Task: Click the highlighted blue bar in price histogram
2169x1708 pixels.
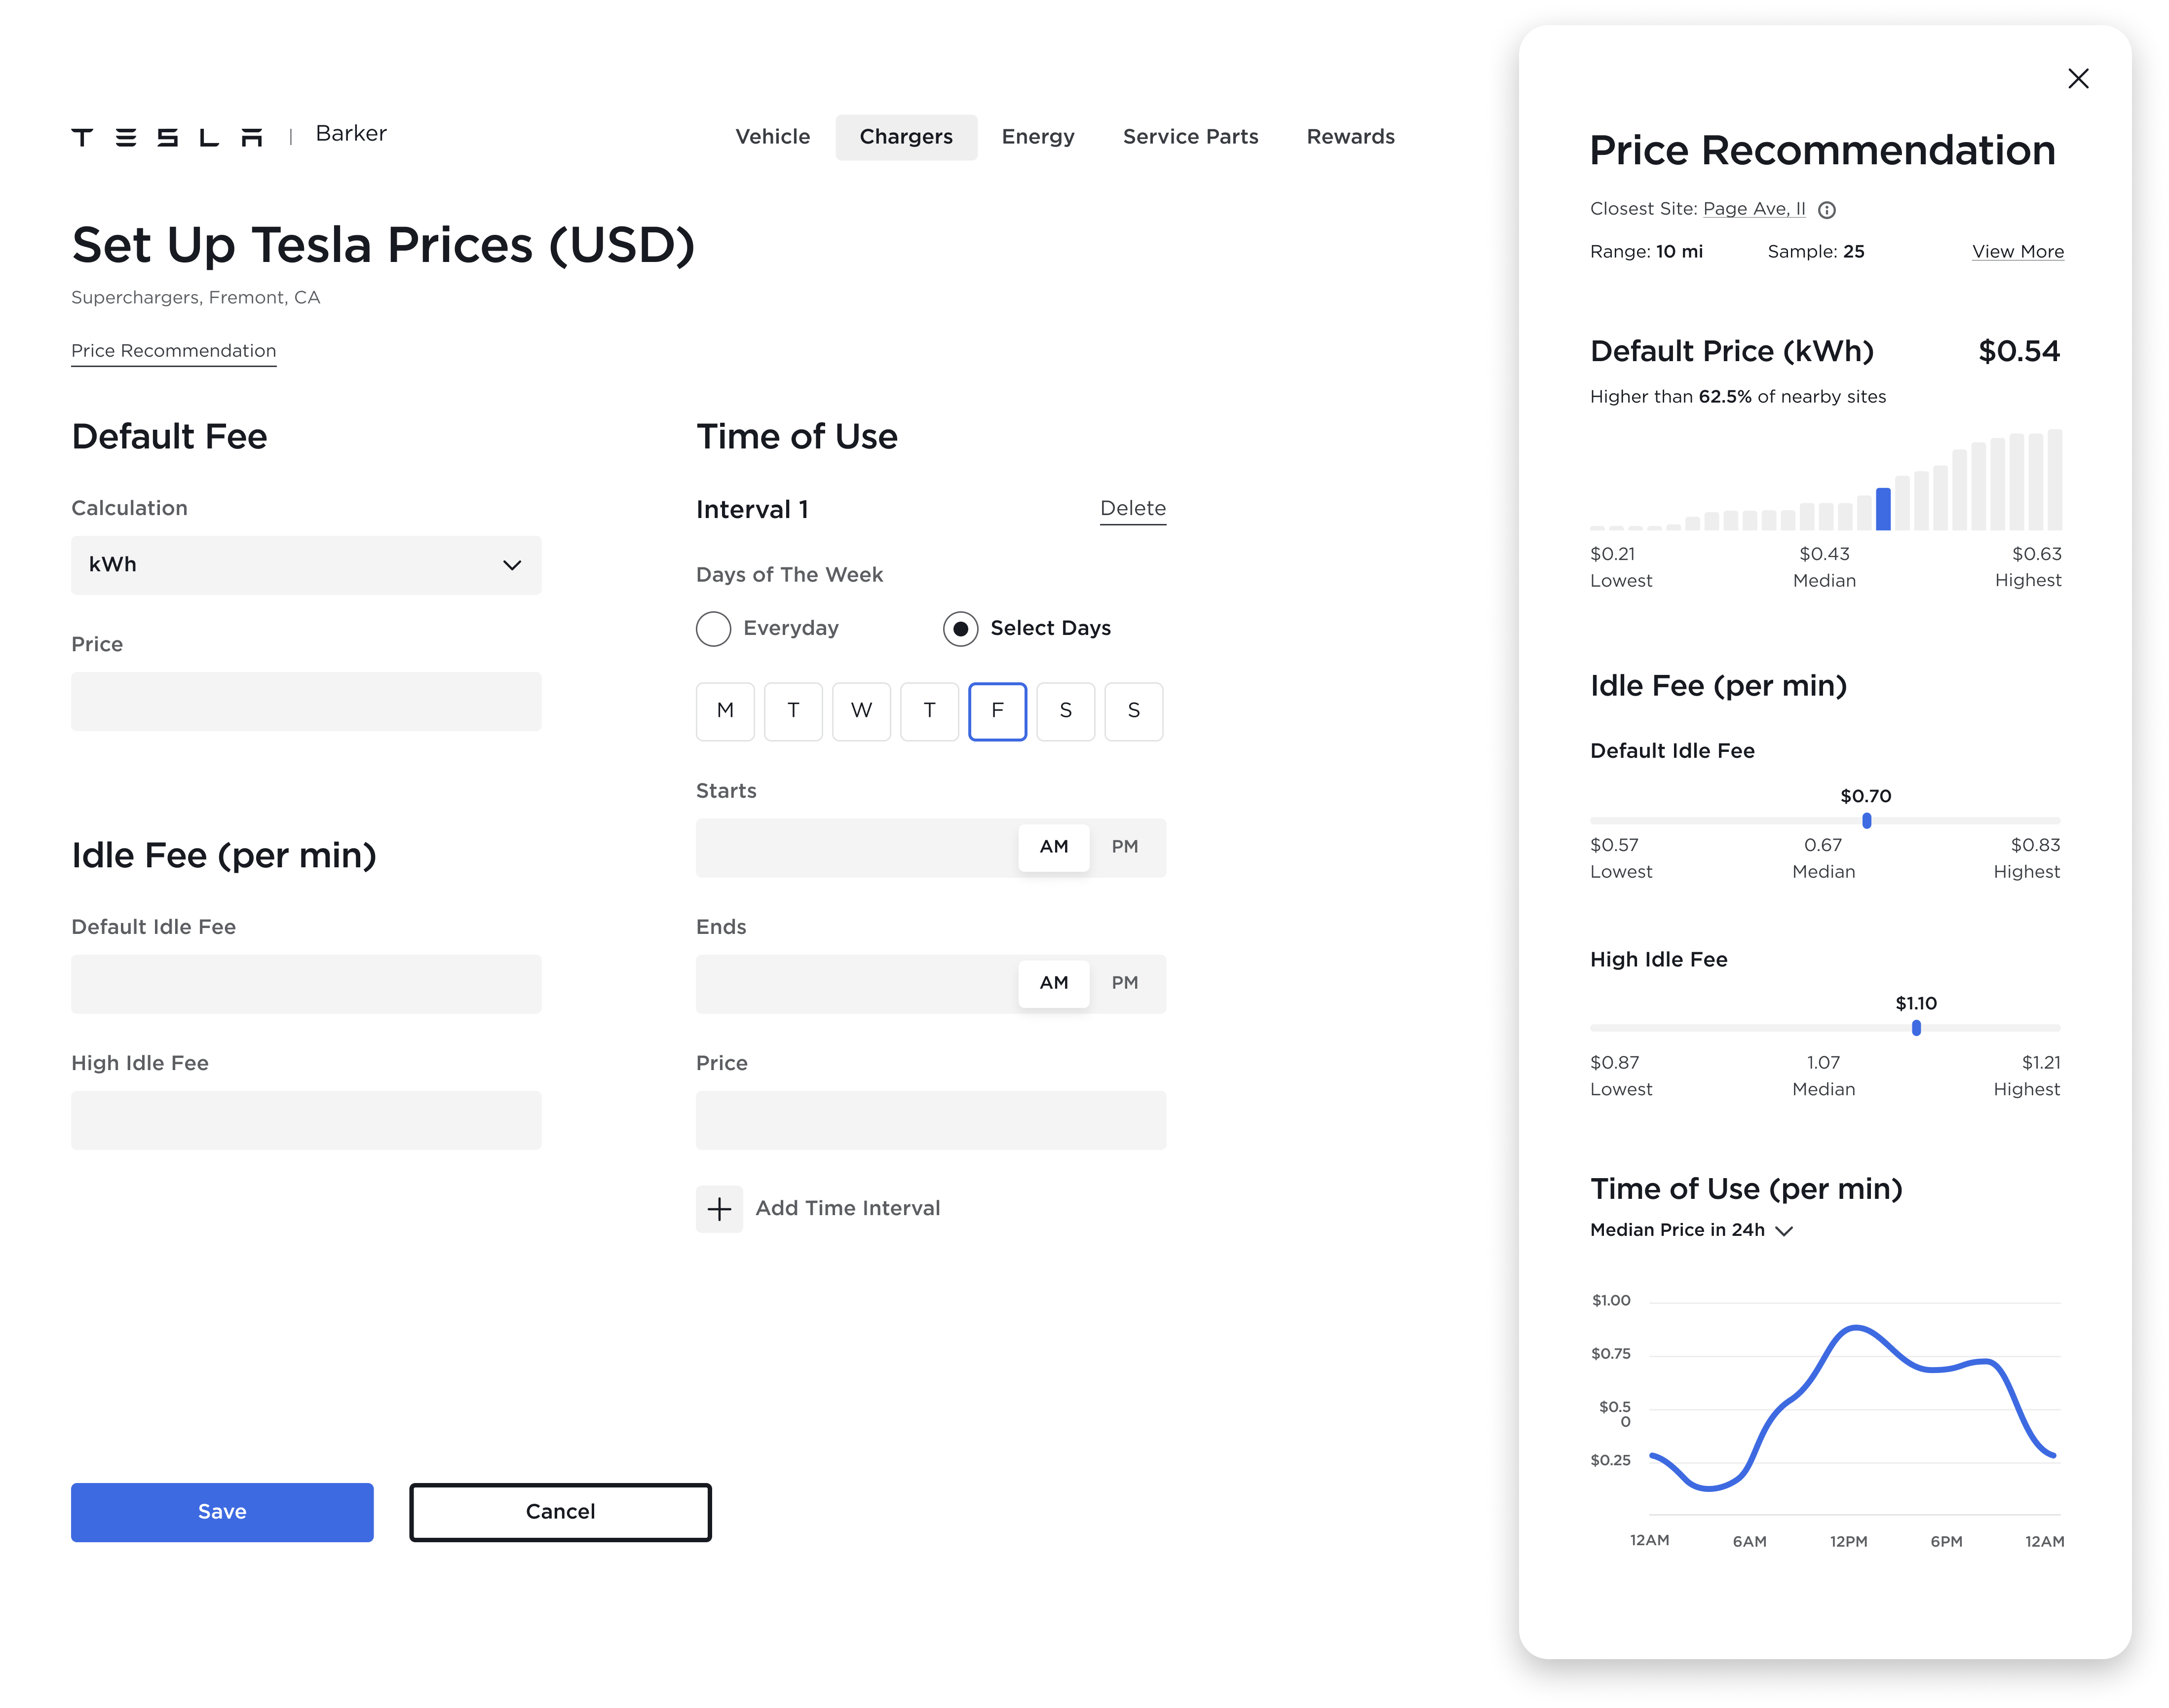Action: pos(1883,509)
